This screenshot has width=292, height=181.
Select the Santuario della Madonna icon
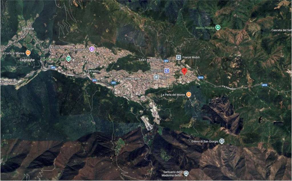(186, 173)
